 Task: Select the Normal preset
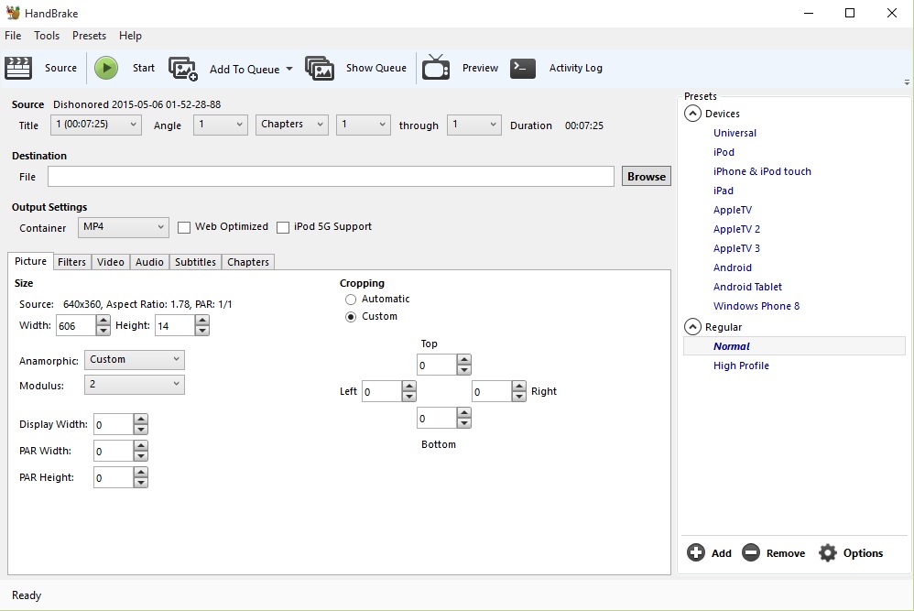794,345
